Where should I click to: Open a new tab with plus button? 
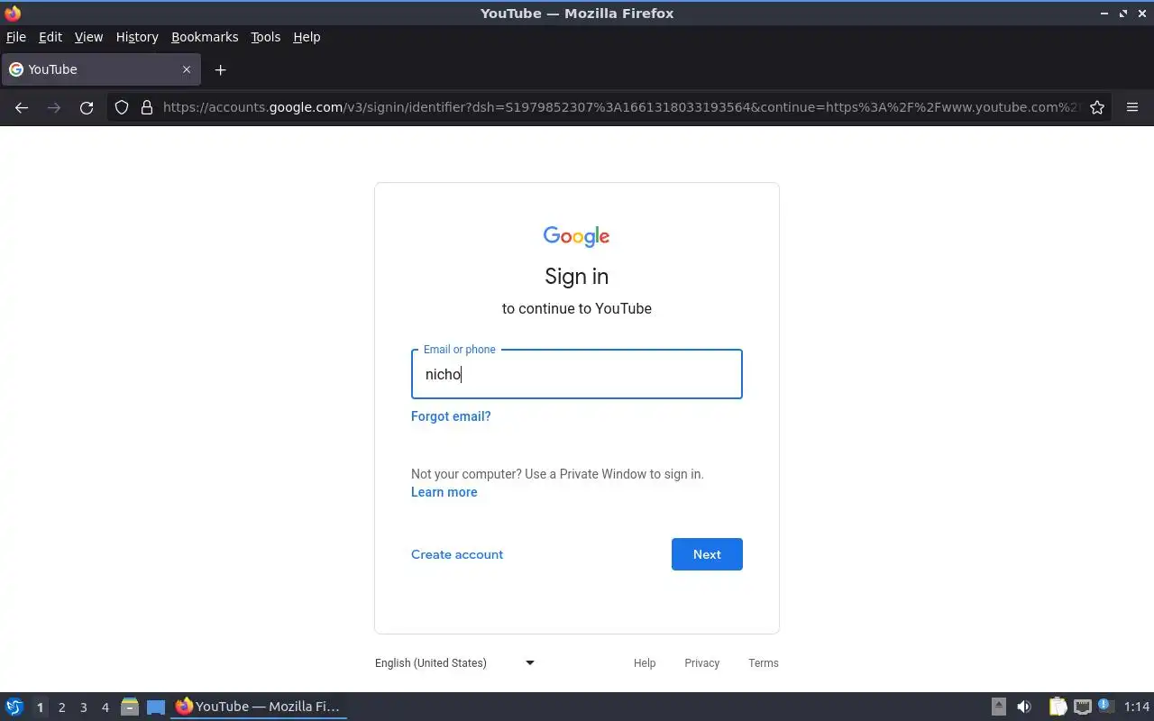[x=220, y=69]
